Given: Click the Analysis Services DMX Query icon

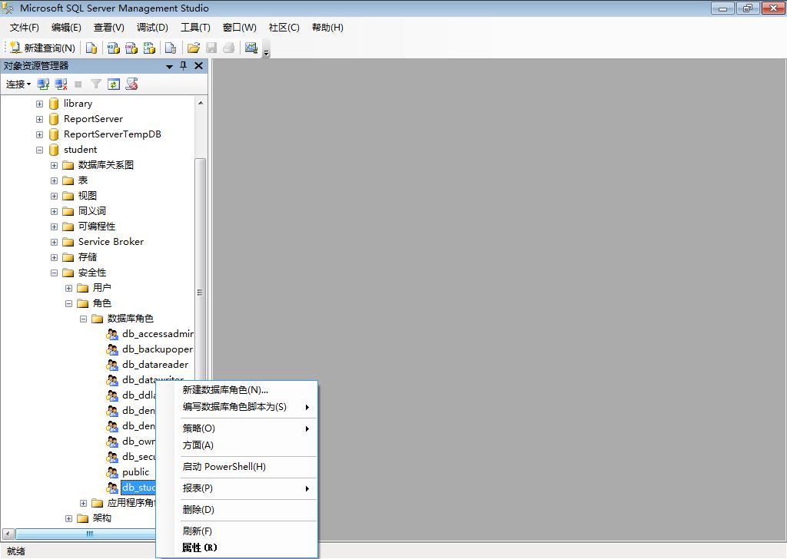Looking at the screenshot, I should 131,48.
